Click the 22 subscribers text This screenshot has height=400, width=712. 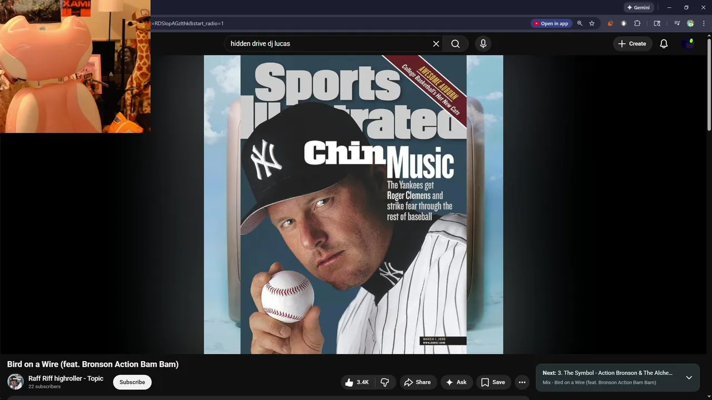coord(44,387)
